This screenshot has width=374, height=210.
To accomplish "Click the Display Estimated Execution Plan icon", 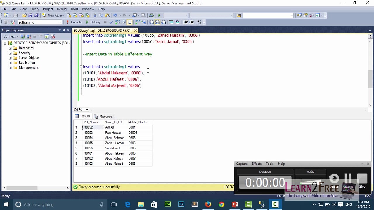I will (117, 22).
